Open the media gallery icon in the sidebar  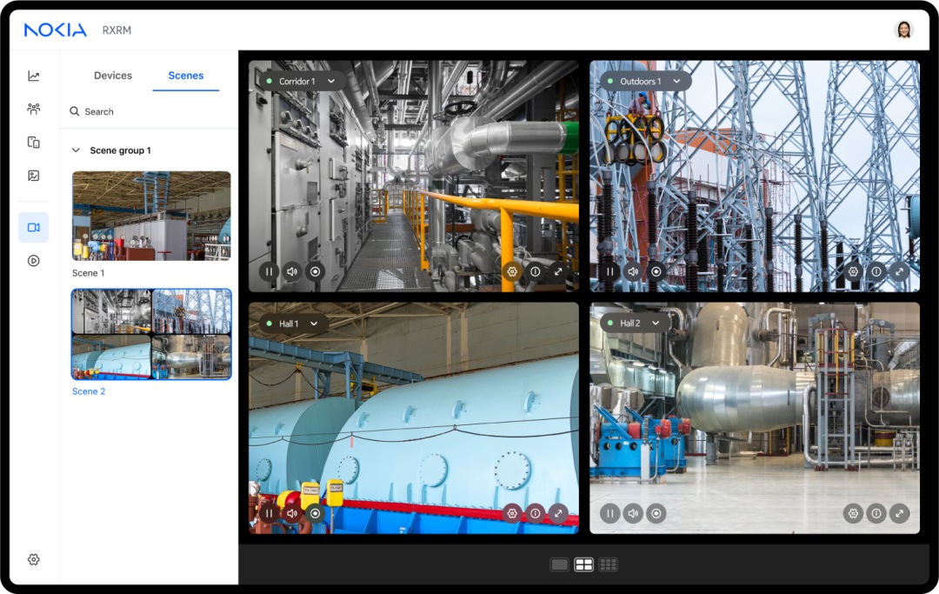(x=33, y=174)
